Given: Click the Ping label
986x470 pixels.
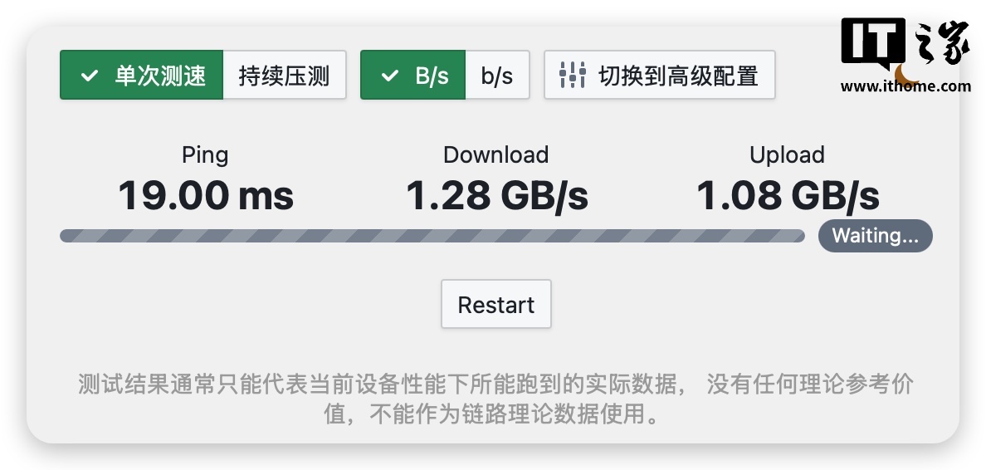Looking at the screenshot, I should (205, 155).
